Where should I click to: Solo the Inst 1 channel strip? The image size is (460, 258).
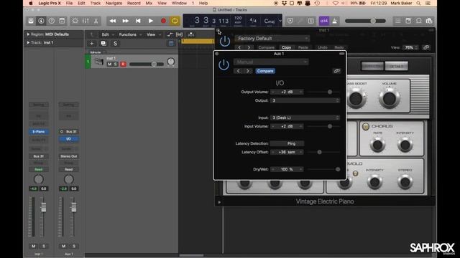click(44, 246)
